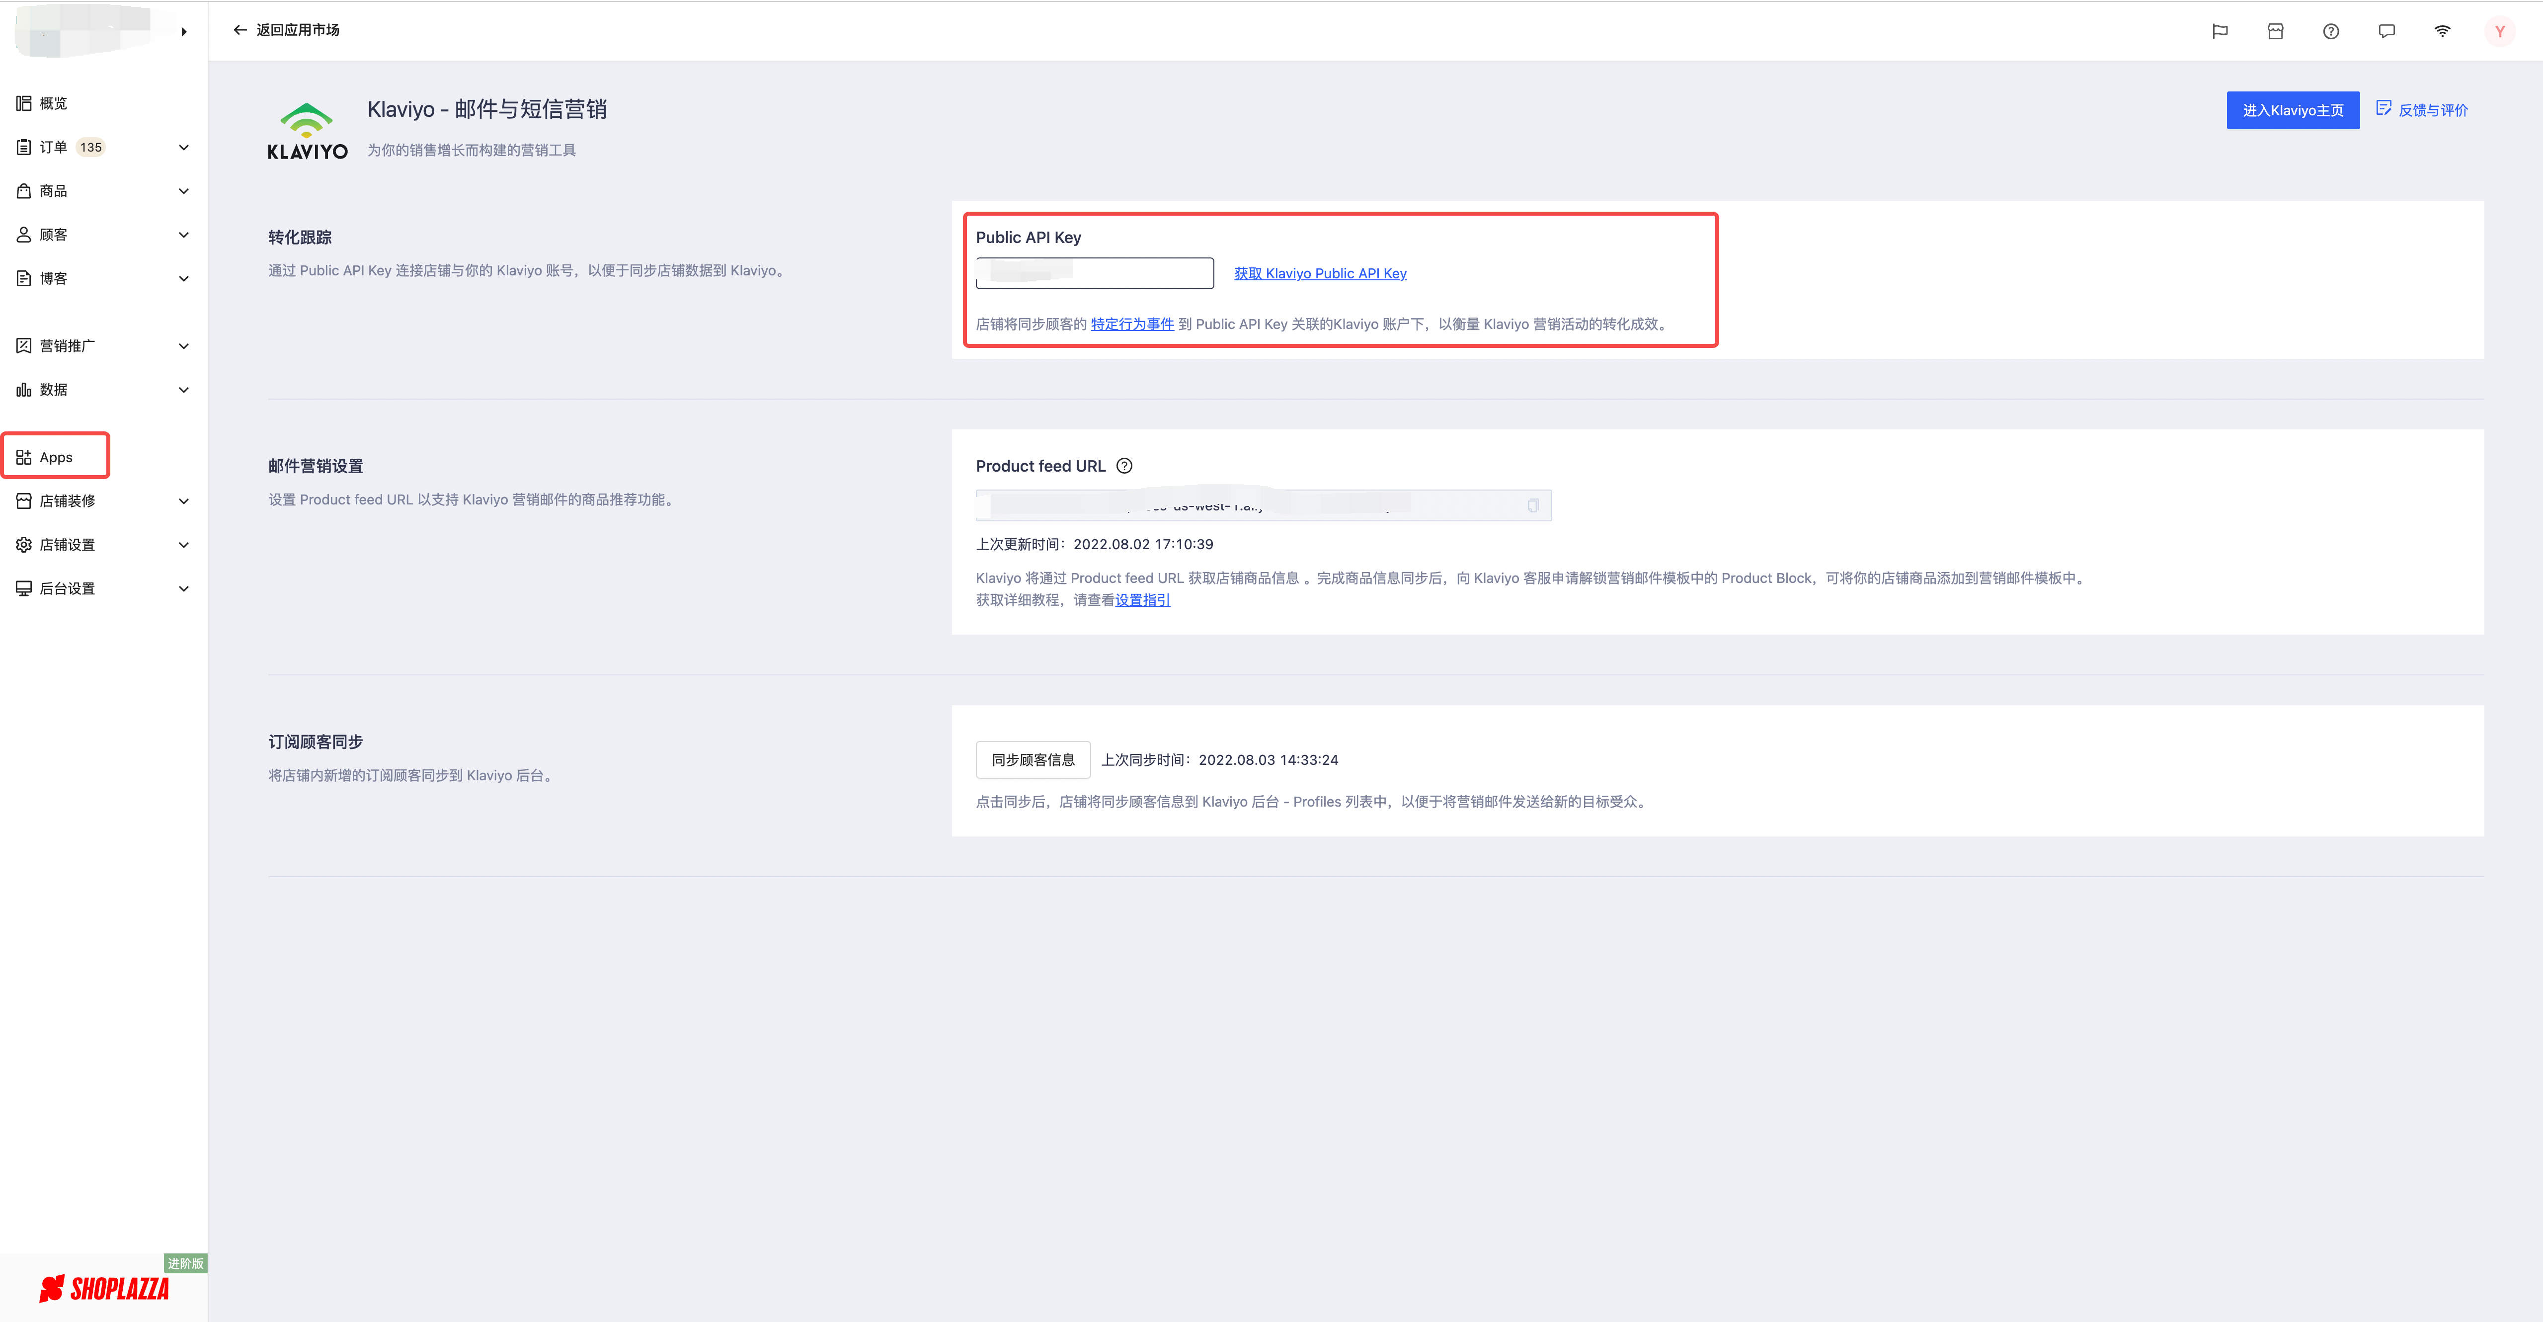The width and height of the screenshot is (2543, 1322).
Task: Click 上次同步时间 2022.08.03 14:33:24 text
Action: pos(1219,759)
